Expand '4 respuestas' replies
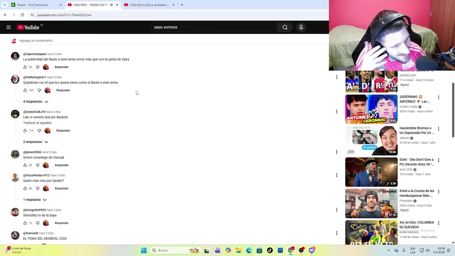 click(x=36, y=102)
